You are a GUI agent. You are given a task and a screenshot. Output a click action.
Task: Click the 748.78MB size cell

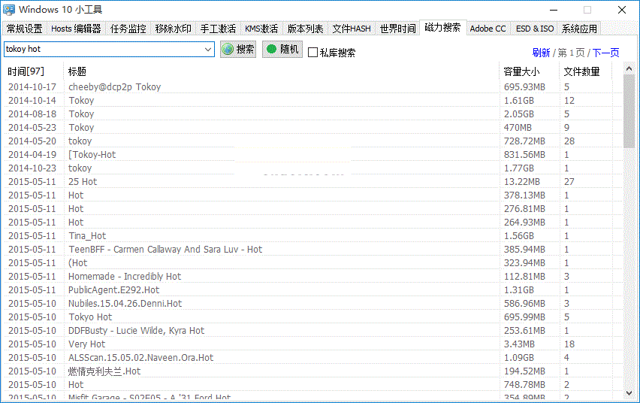coord(524,385)
